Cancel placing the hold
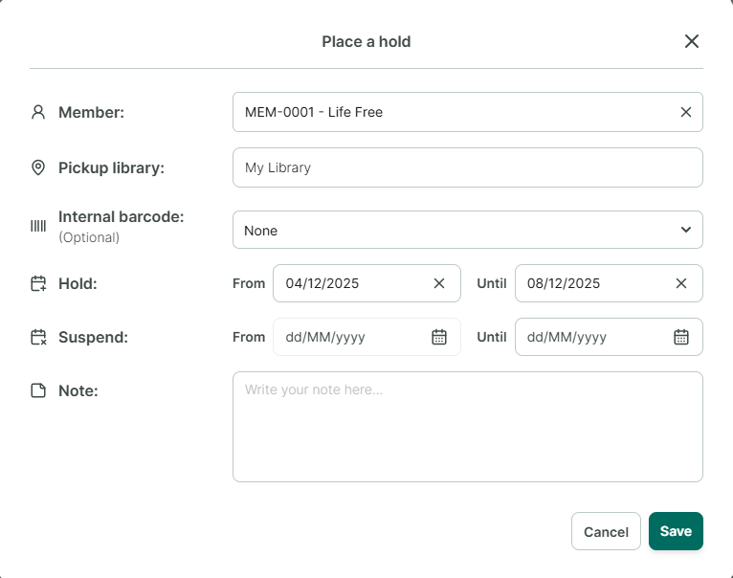The height and width of the screenshot is (578, 733). pos(606,531)
